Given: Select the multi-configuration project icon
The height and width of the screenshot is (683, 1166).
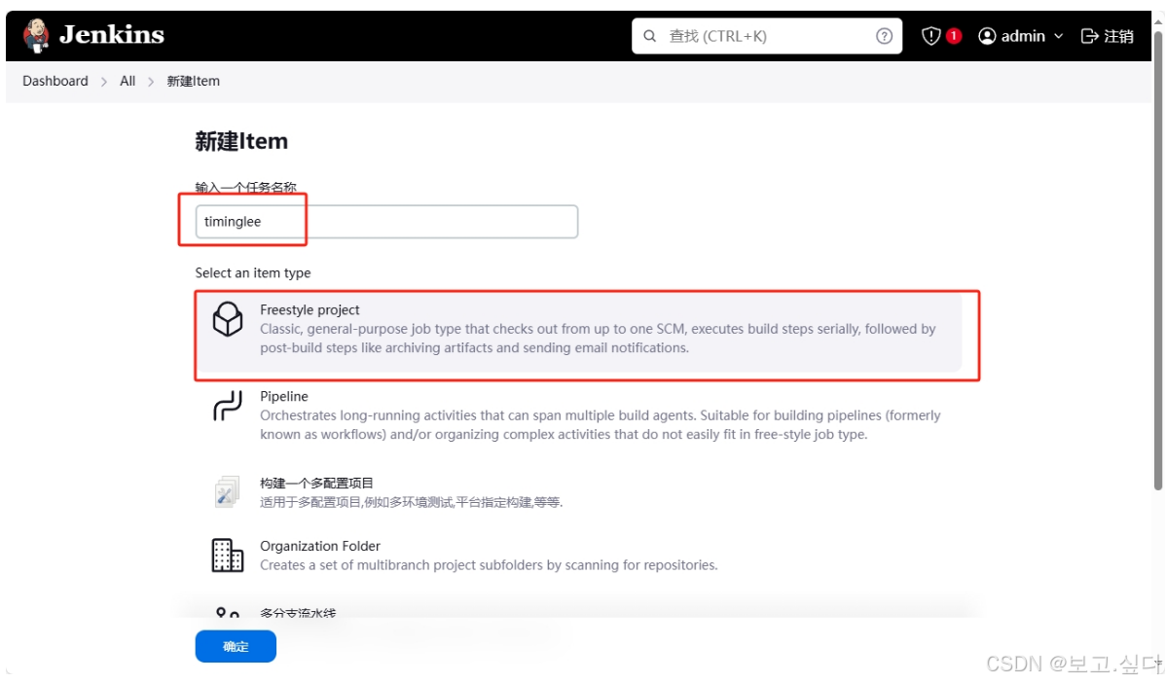Looking at the screenshot, I should pos(227,492).
